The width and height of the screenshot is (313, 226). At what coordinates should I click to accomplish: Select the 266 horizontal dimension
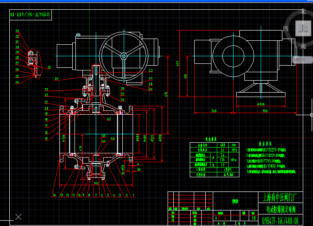[214, 111]
